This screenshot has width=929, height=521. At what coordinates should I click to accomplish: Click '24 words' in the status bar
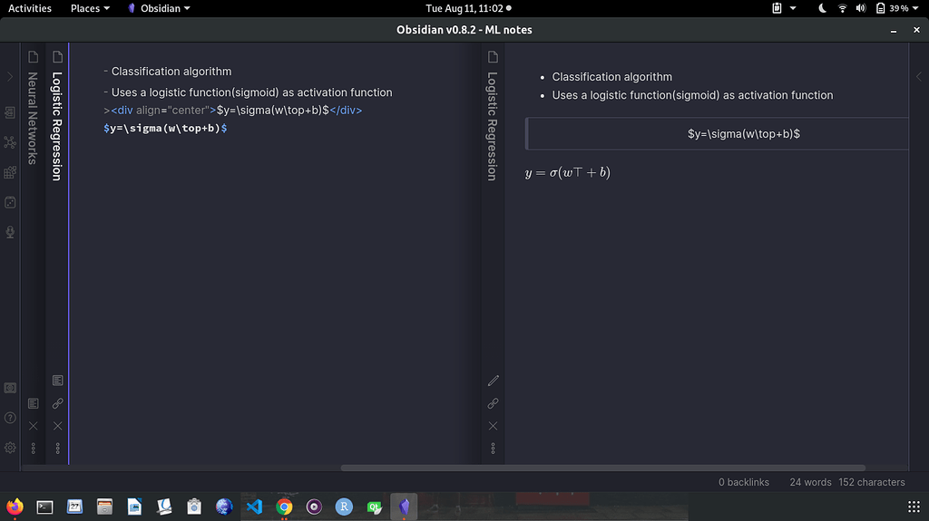(x=810, y=482)
